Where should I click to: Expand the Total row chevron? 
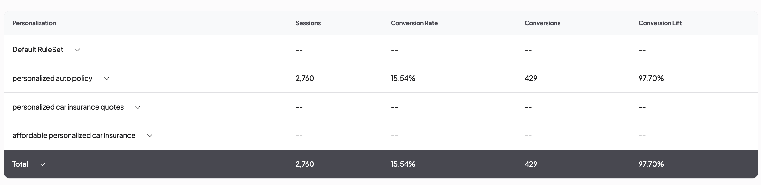42,164
